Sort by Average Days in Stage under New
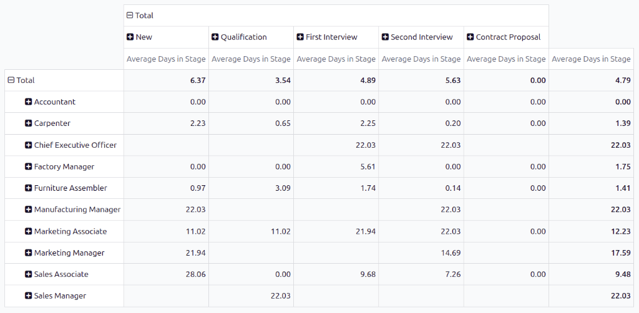This screenshot has width=639, height=313. point(166,59)
